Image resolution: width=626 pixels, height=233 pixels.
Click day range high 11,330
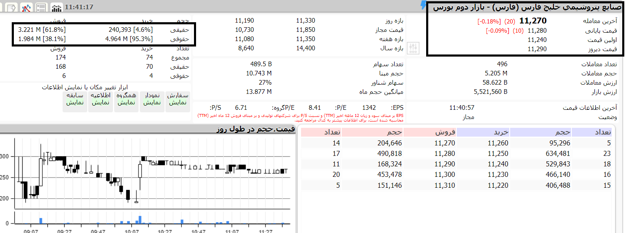pos(306,21)
